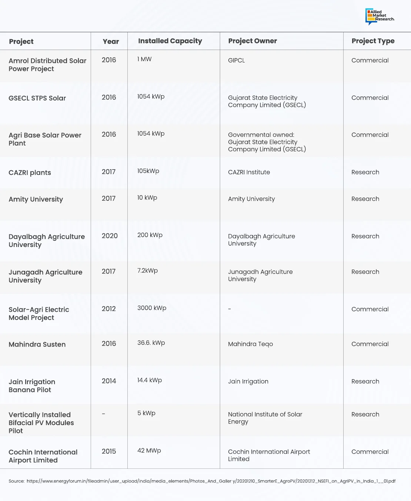Select the GIPCL project owner cell
This screenshot has width=411, height=501.
tap(236, 60)
